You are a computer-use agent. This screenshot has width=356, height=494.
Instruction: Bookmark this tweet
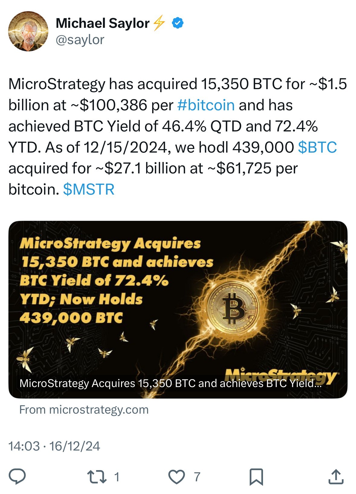[256, 477]
